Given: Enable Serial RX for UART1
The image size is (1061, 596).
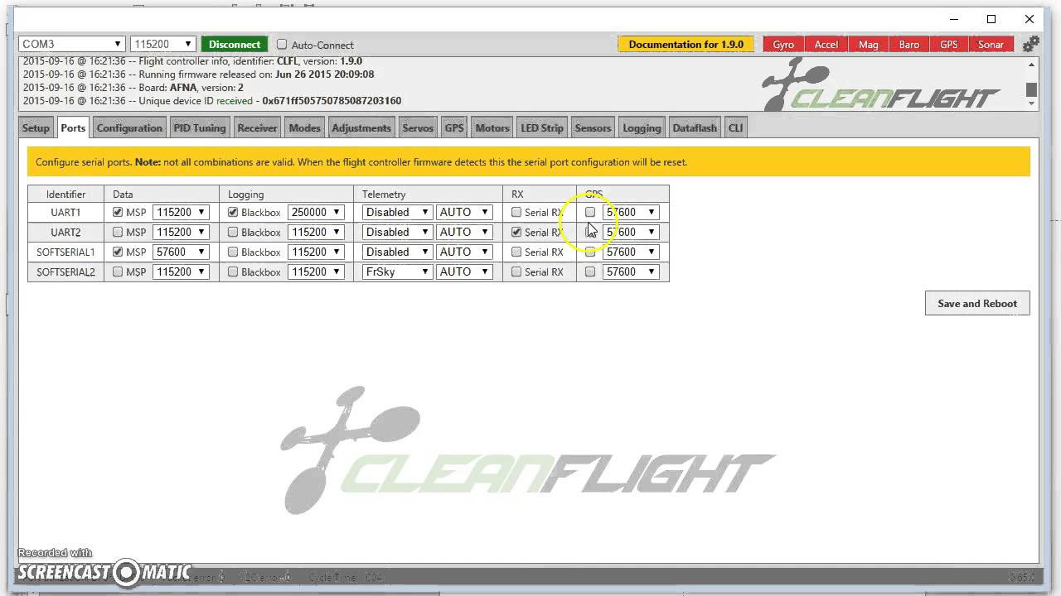Looking at the screenshot, I should [x=516, y=213].
